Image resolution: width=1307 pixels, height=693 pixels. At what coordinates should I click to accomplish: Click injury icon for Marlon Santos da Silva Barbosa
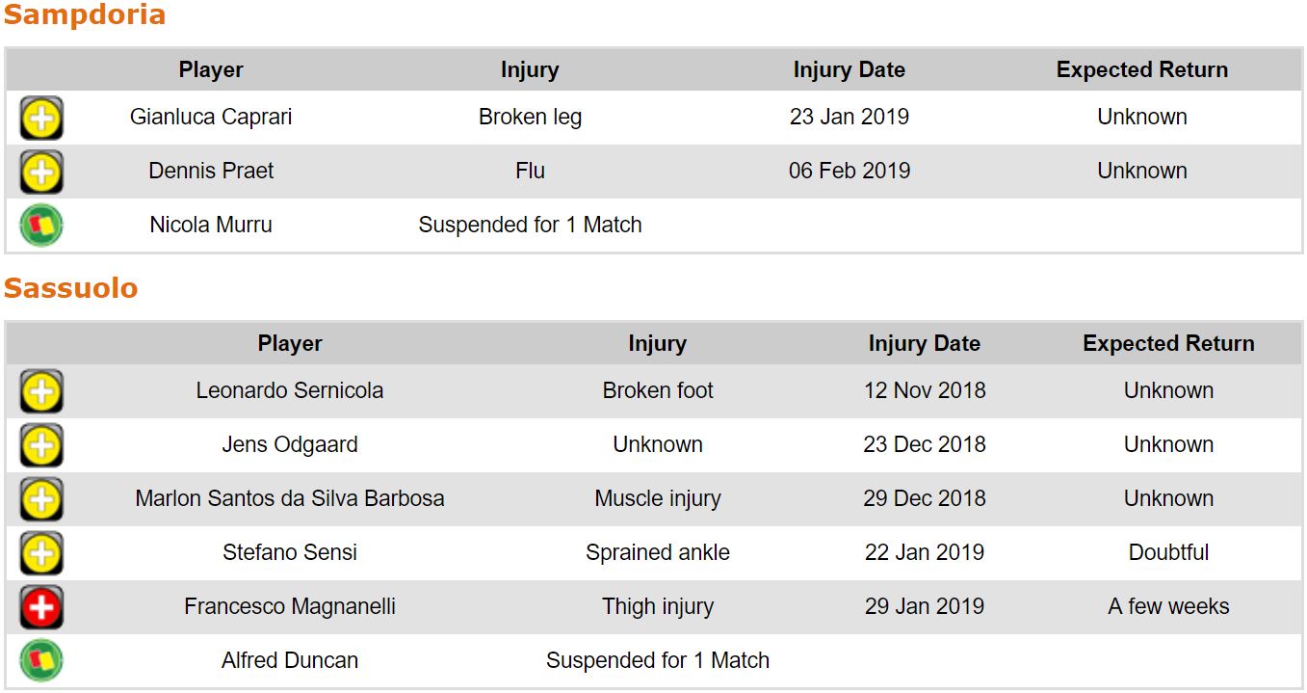41,500
